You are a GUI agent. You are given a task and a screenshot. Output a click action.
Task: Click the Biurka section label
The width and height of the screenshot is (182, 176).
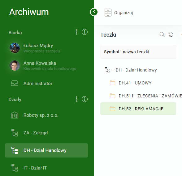[15, 33]
